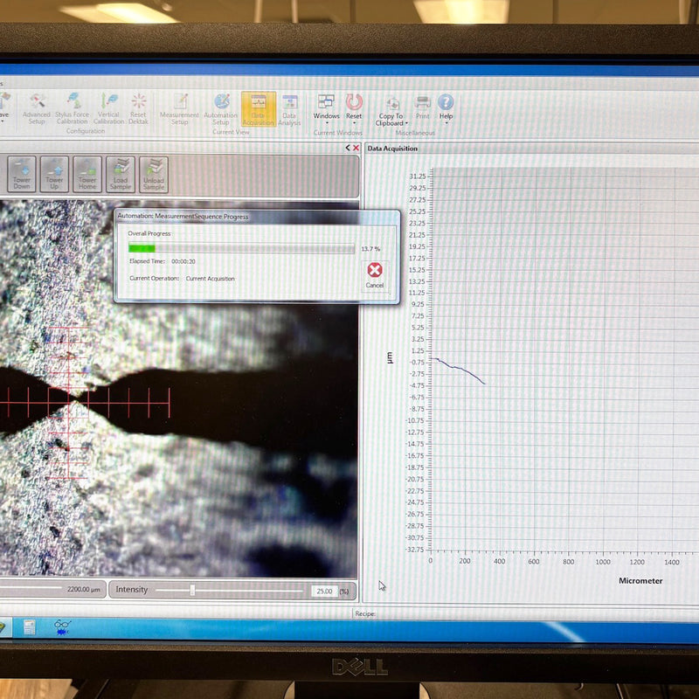The width and height of the screenshot is (699, 699).
Task: Open Stylus Force Calibration
Action: click(x=72, y=108)
